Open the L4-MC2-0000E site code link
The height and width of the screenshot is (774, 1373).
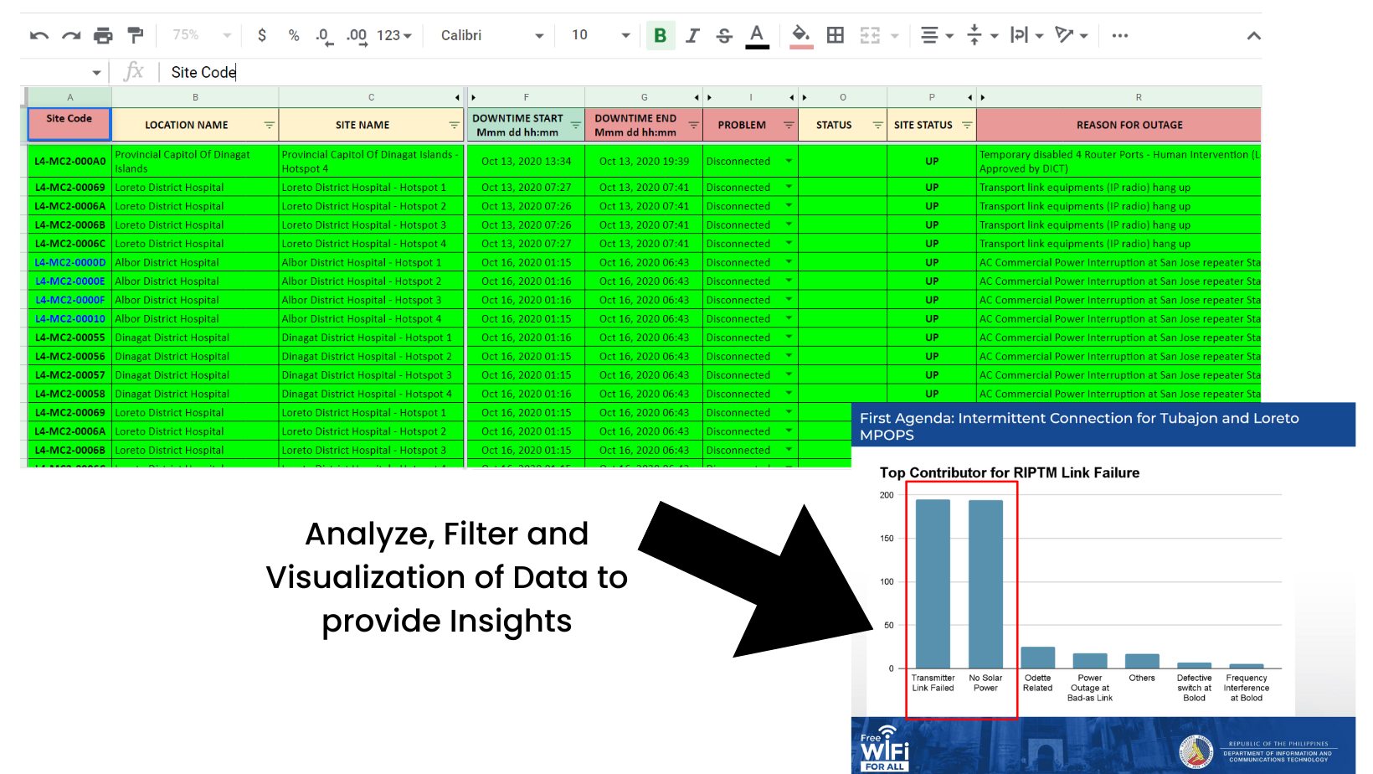point(70,281)
